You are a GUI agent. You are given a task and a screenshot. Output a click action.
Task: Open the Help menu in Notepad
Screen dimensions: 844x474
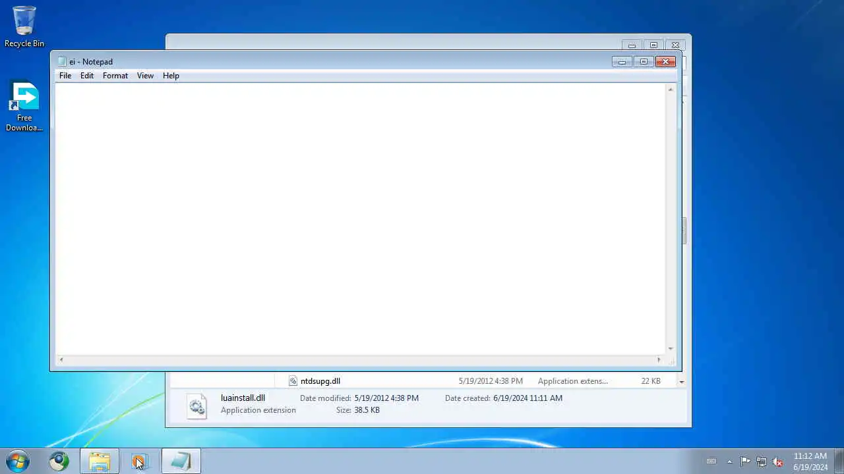(171, 76)
